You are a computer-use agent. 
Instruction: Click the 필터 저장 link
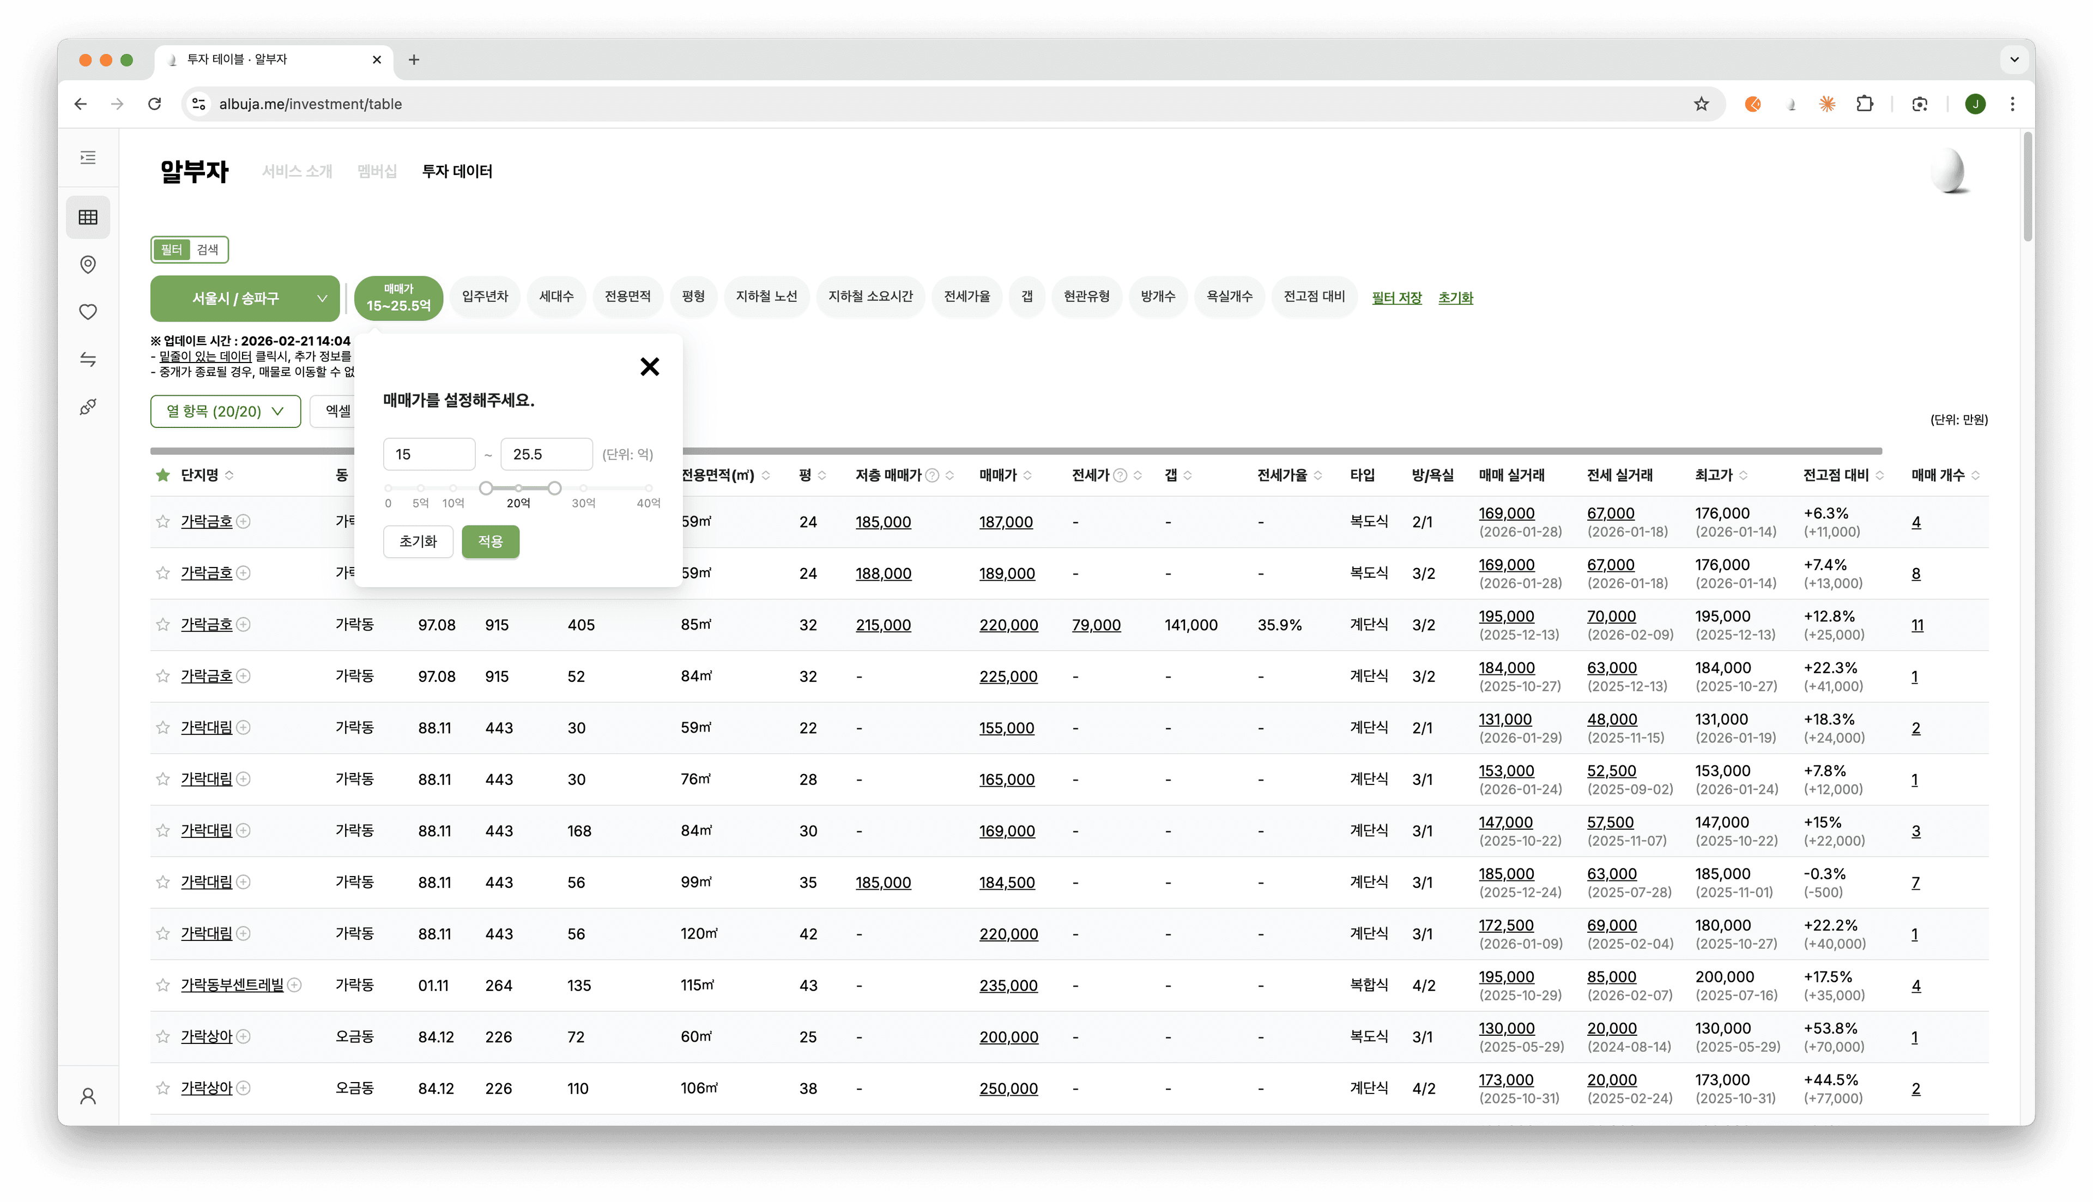[x=1396, y=298]
